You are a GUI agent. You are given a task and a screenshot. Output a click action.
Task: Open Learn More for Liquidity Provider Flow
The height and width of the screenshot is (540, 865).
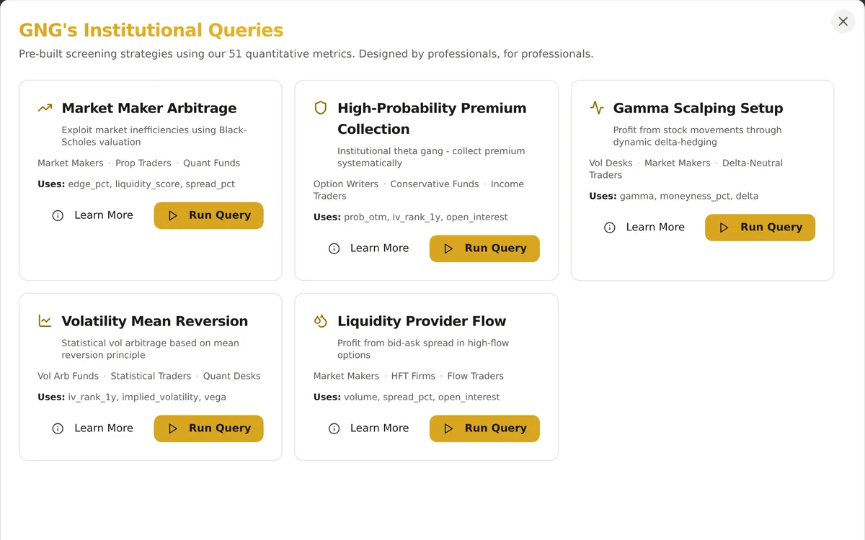368,428
